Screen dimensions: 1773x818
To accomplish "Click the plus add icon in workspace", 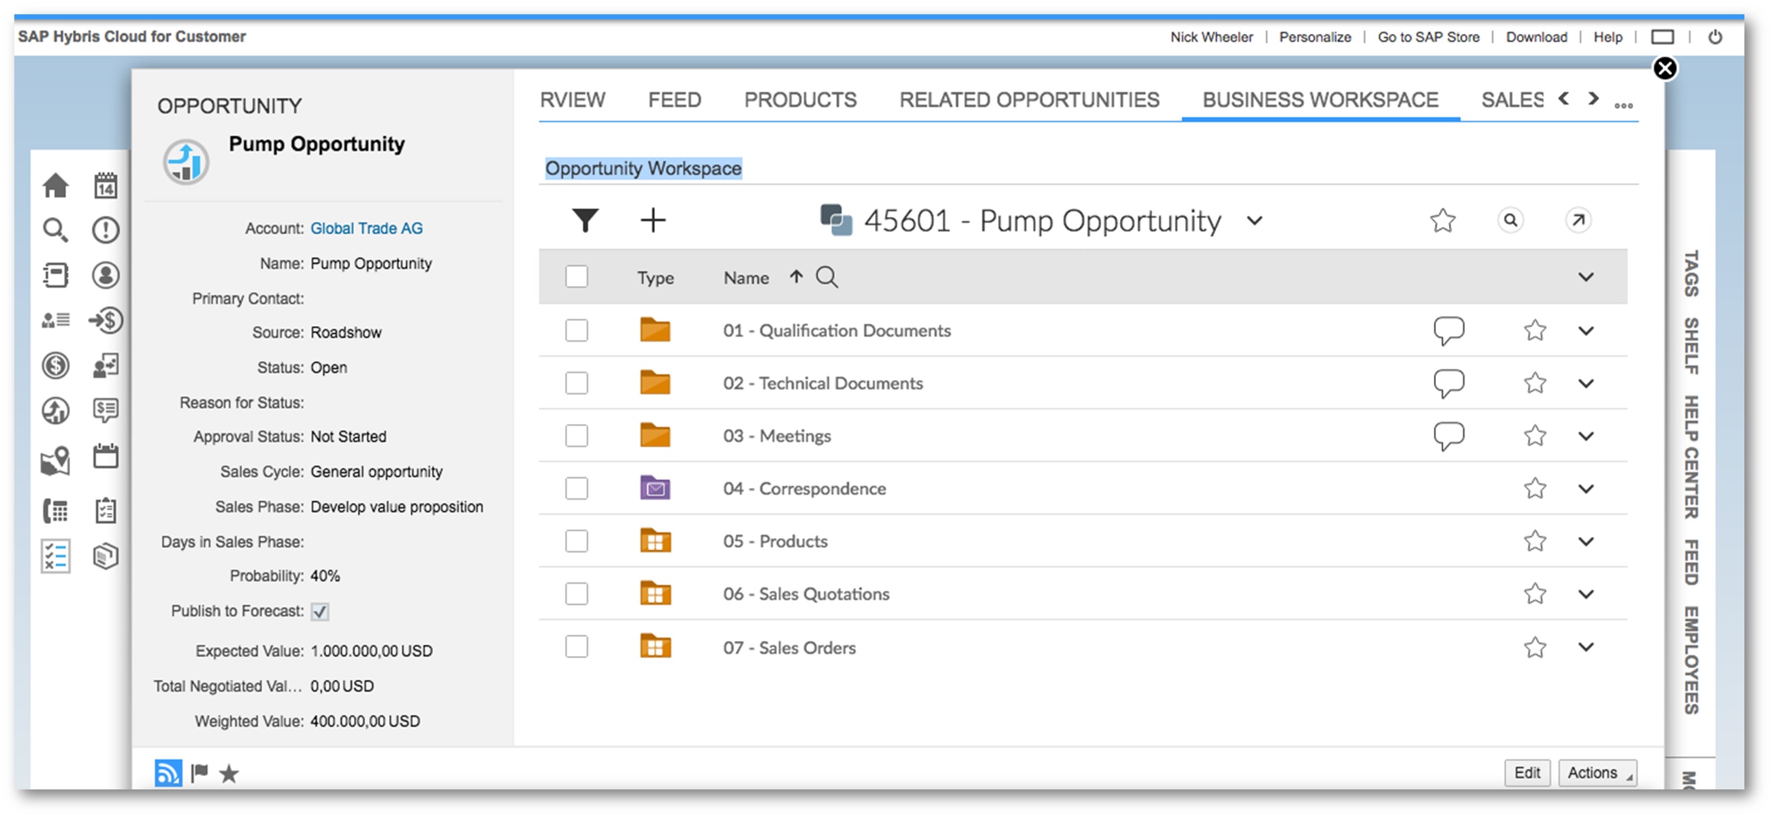I will coord(653,221).
